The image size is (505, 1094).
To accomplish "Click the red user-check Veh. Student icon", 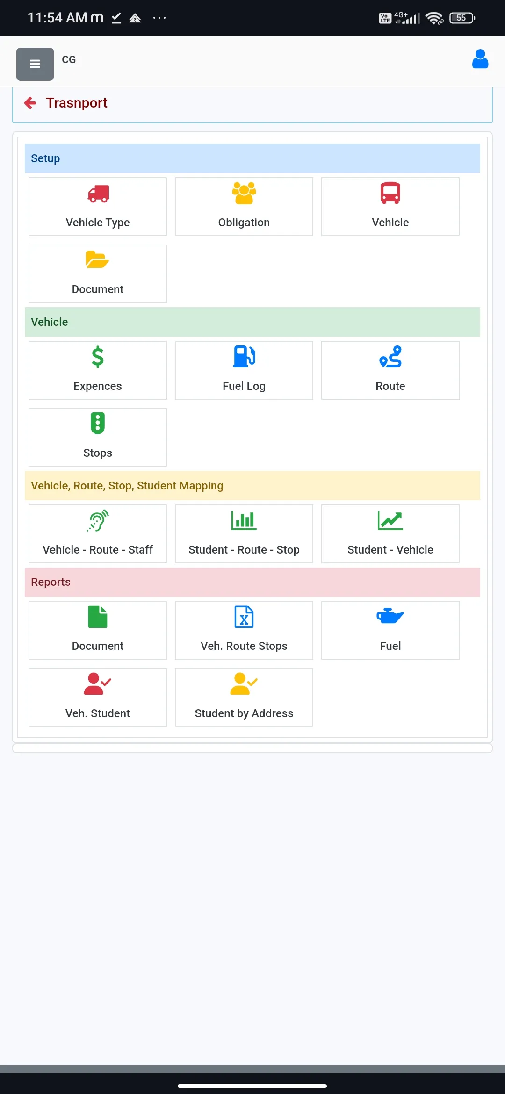I will 97,684.
